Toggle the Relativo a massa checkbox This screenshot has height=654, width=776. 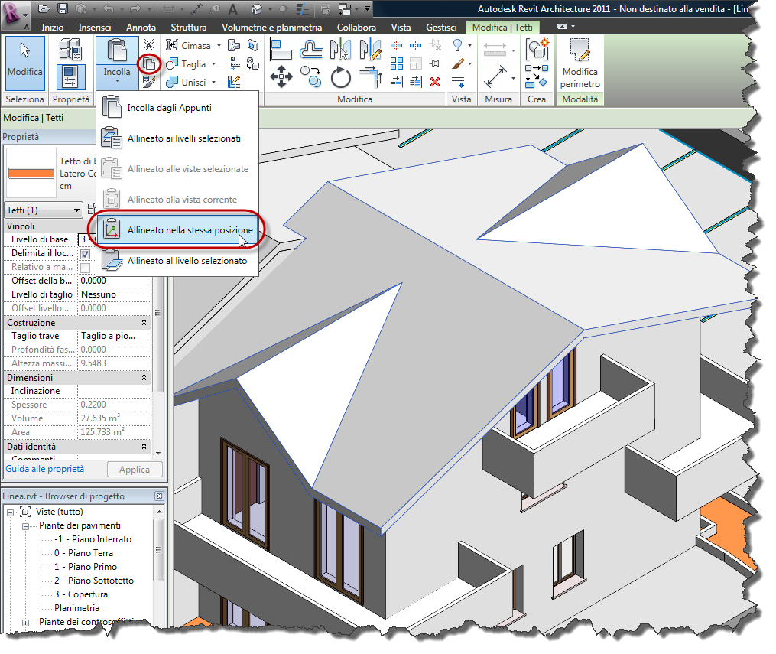(85, 268)
